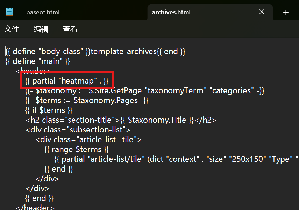Open the 编辑 (Edit) menu
This screenshot has height=210, width=299.
(41, 29)
